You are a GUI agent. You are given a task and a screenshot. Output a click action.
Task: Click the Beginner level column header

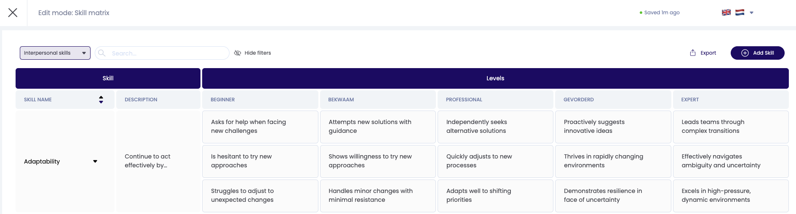click(x=223, y=100)
